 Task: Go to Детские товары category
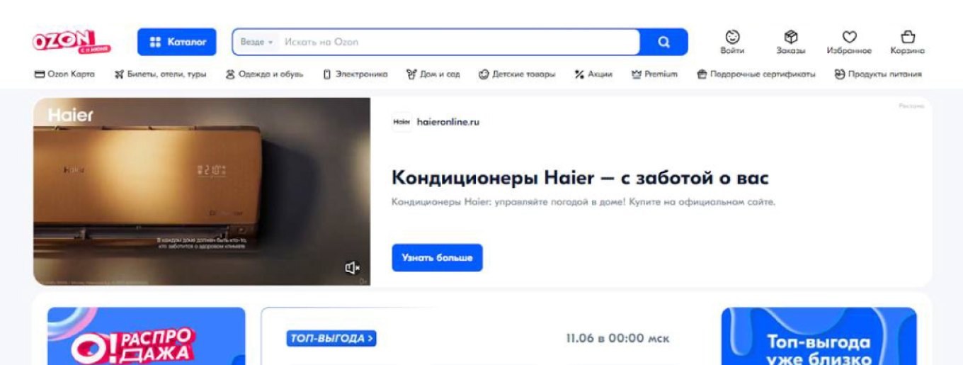[x=517, y=74]
